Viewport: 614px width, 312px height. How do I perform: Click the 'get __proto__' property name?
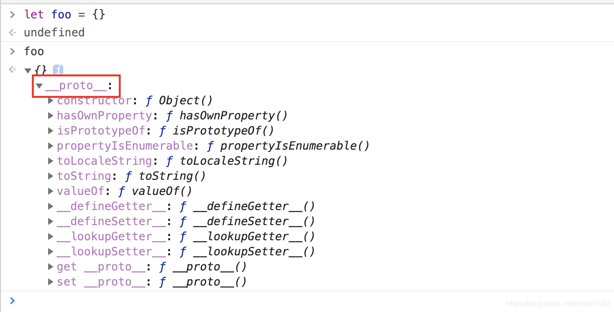click(x=101, y=267)
